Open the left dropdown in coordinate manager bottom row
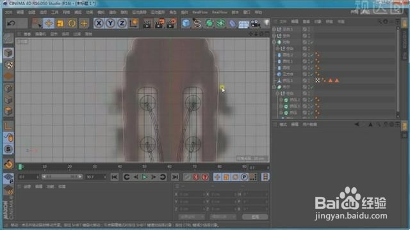 (191, 217)
